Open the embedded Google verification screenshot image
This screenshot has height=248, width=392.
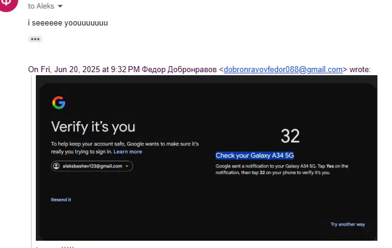pos(207,158)
